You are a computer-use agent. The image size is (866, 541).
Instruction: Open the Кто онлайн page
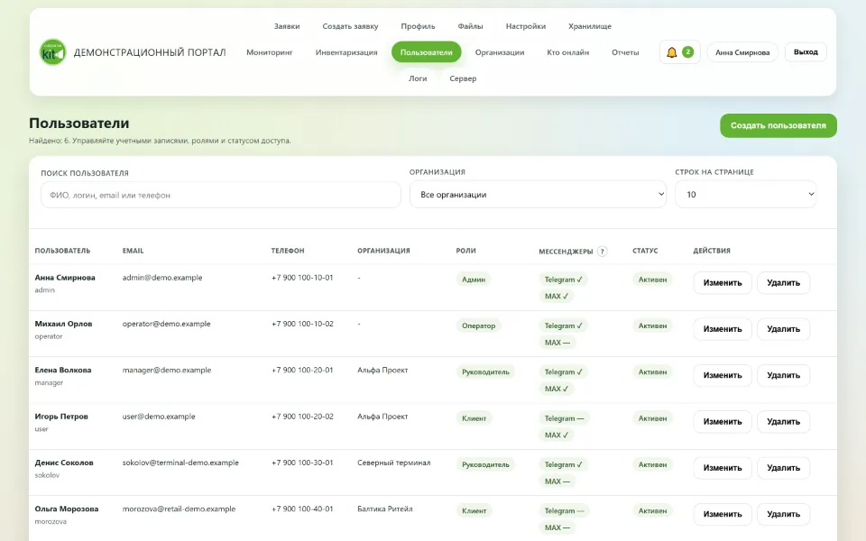tap(567, 52)
